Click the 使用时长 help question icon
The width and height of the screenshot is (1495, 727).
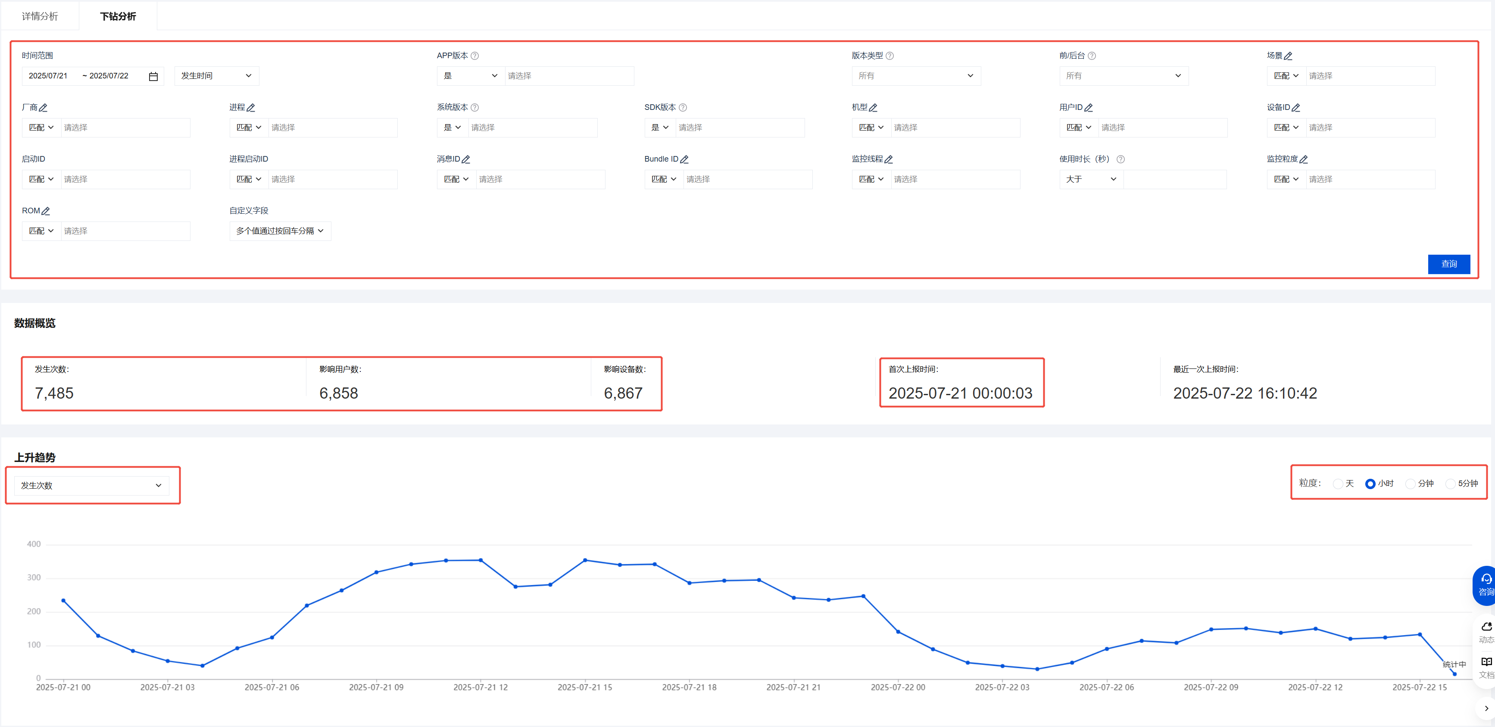(x=1120, y=159)
